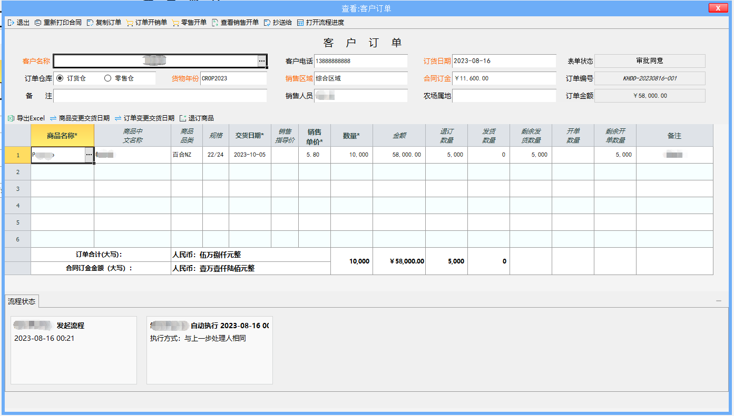Click the unit price cell 5.80
The image size is (734, 416).
point(315,155)
